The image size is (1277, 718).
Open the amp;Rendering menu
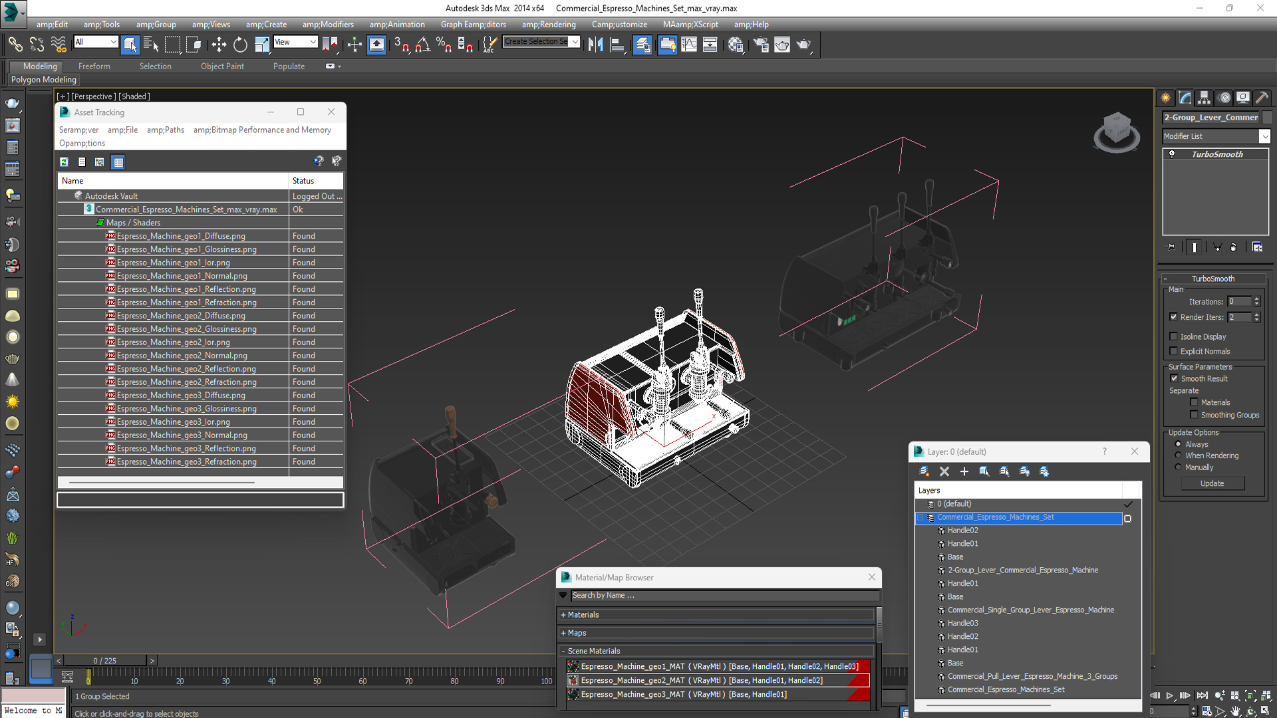549,25
